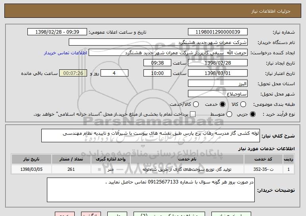Click the need date cell 1398/03/05
Viewport: 306px width, 216px height.
(x=31, y=169)
